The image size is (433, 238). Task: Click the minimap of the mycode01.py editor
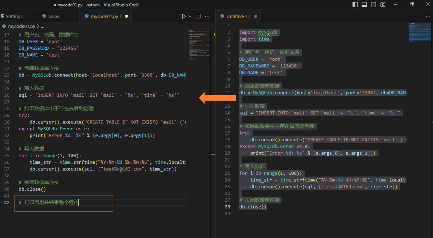tap(199, 45)
